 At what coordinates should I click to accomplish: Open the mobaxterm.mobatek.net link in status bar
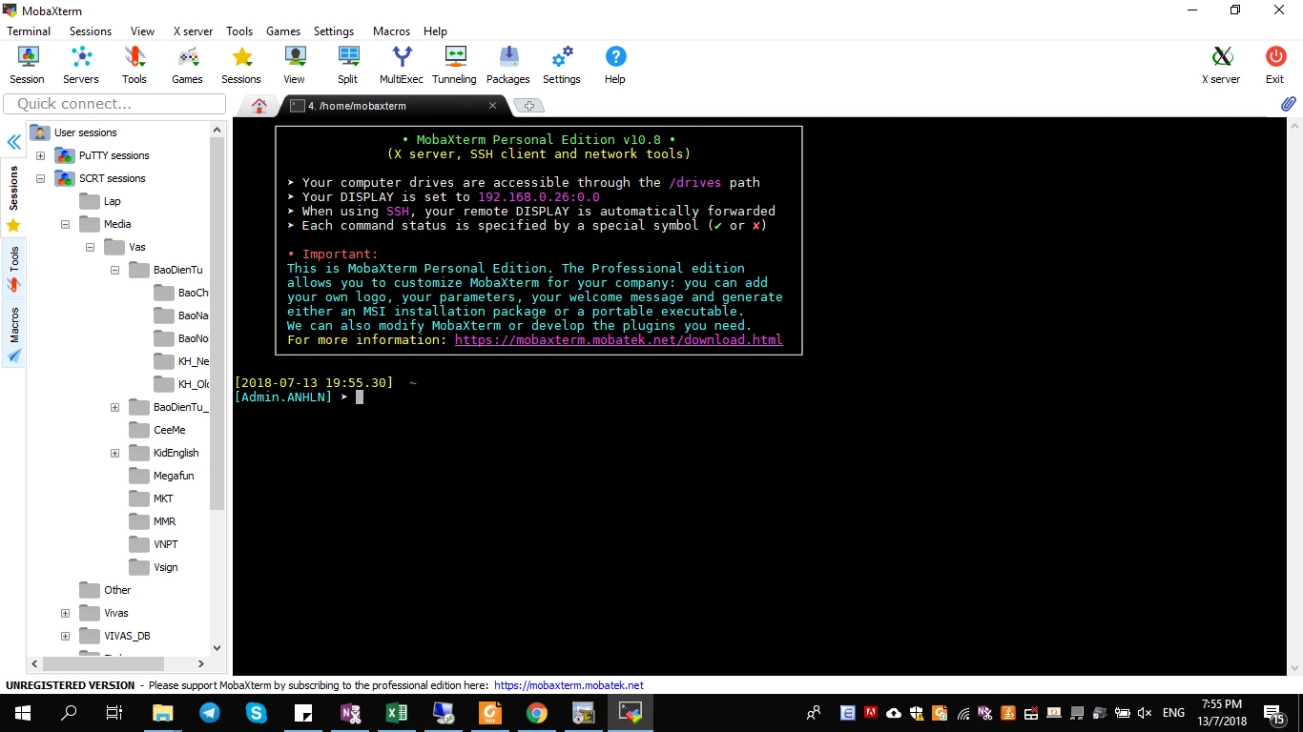coord(569,685)
